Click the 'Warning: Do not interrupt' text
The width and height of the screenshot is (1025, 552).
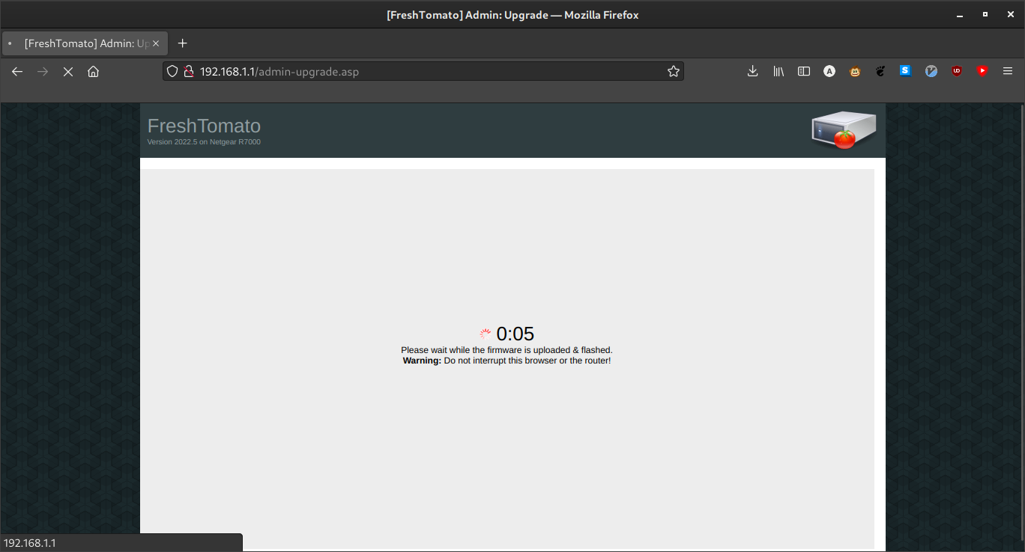tap(507, 361)
